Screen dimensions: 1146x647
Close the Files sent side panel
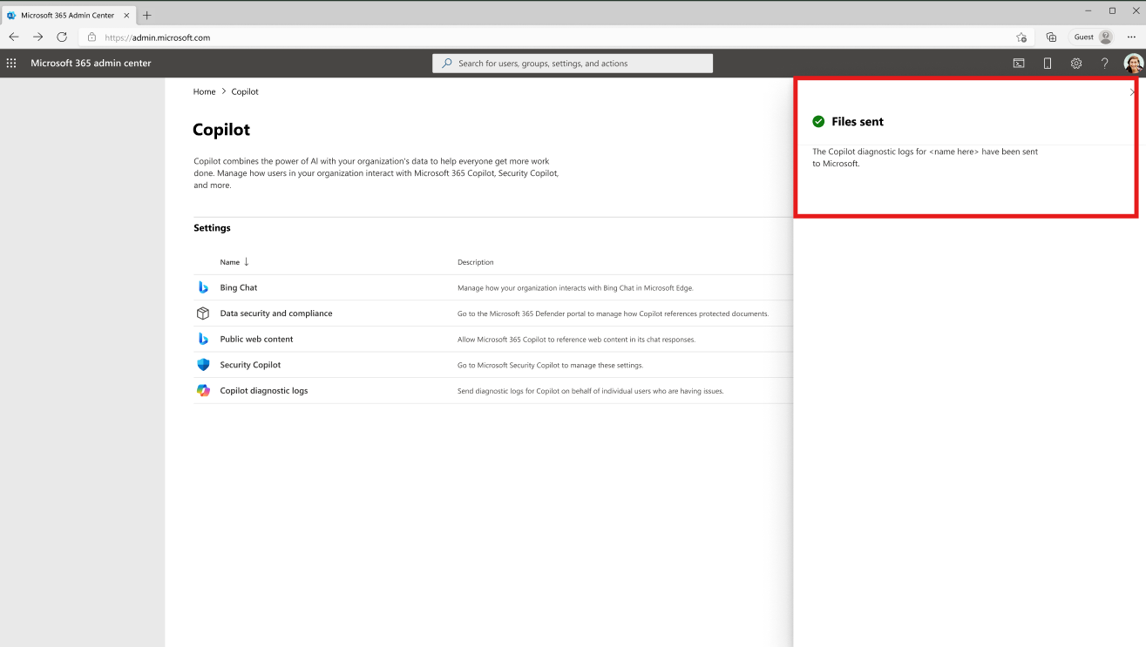coord(1132,92)
